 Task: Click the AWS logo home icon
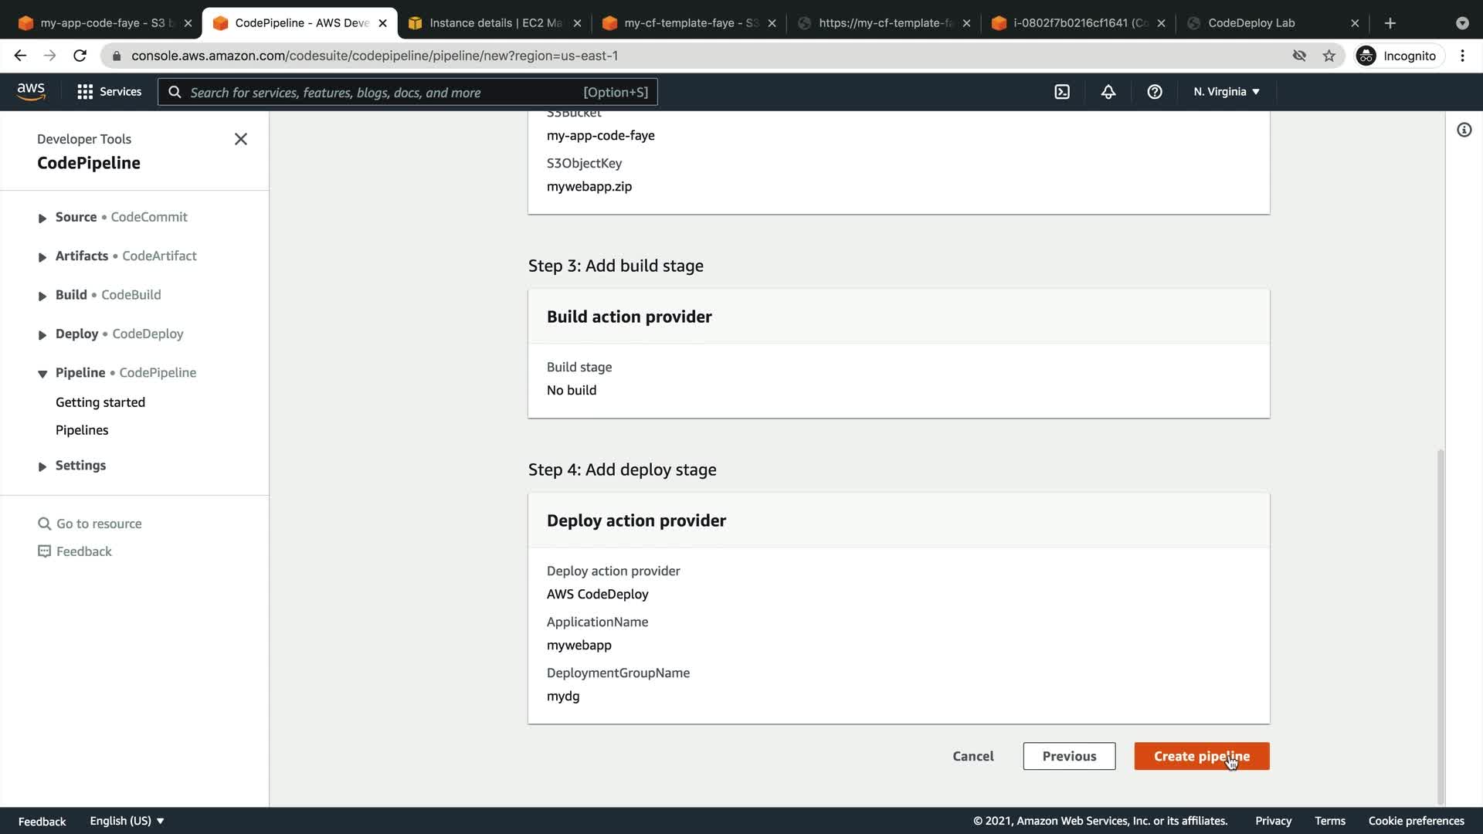31,91
